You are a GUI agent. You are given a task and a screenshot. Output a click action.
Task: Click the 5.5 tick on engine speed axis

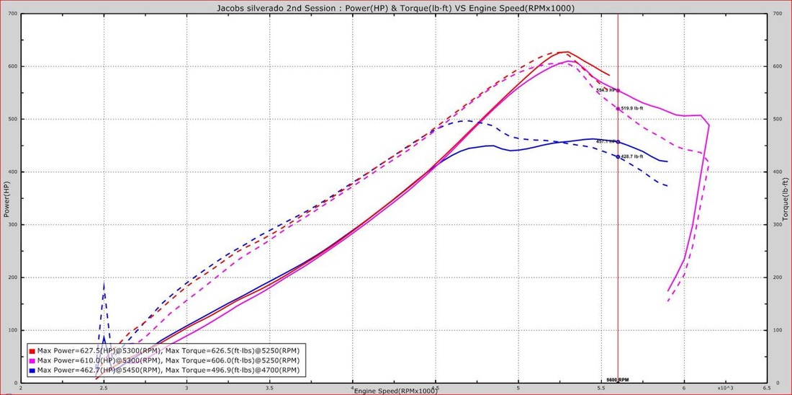tap(601, 388)
